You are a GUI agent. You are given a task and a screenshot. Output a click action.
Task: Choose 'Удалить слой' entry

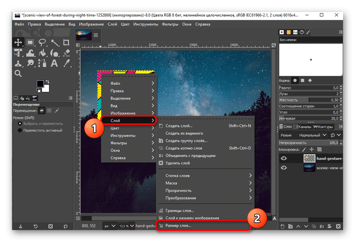pos(206,163)
